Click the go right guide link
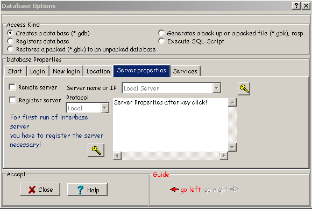The height and width of the screenshot is (210, 312). tap(216, 190)
